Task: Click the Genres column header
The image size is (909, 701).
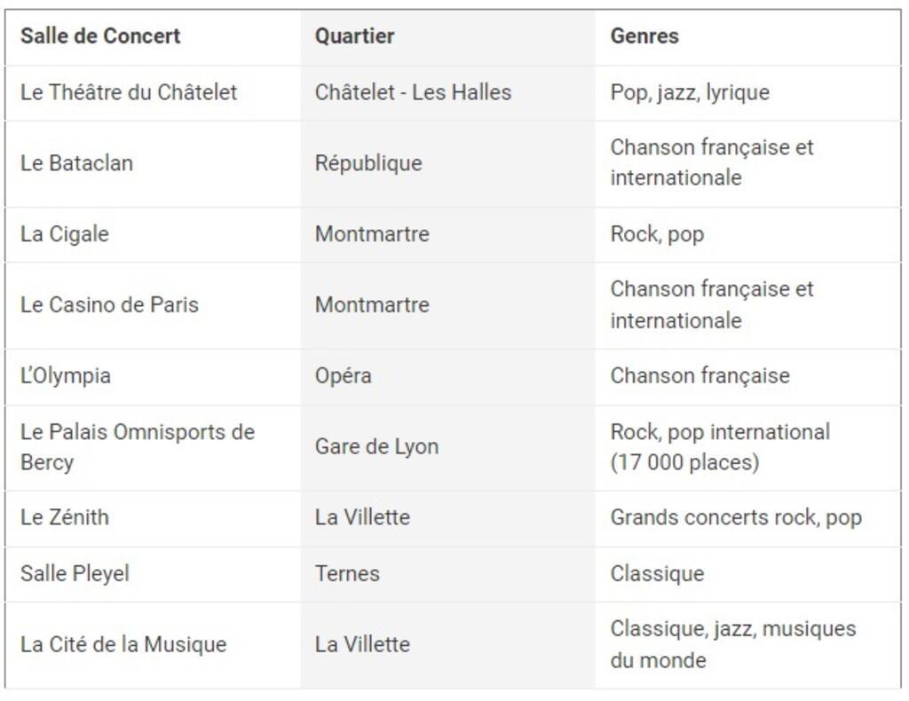Action: point(747,36)
